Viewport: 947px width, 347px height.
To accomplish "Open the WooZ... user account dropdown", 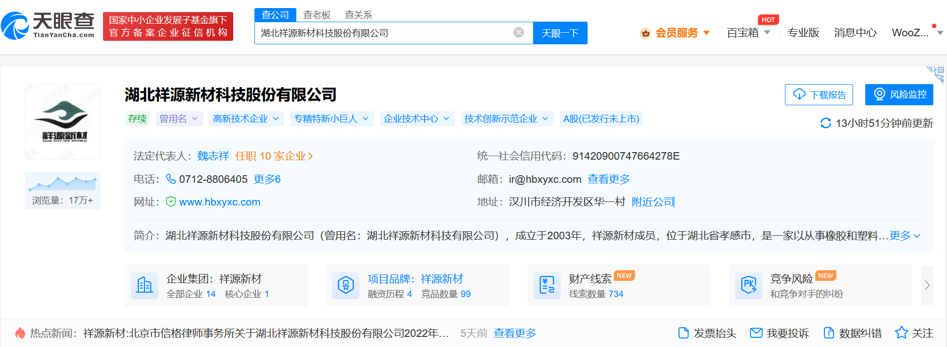I will (x=917, y=33).
